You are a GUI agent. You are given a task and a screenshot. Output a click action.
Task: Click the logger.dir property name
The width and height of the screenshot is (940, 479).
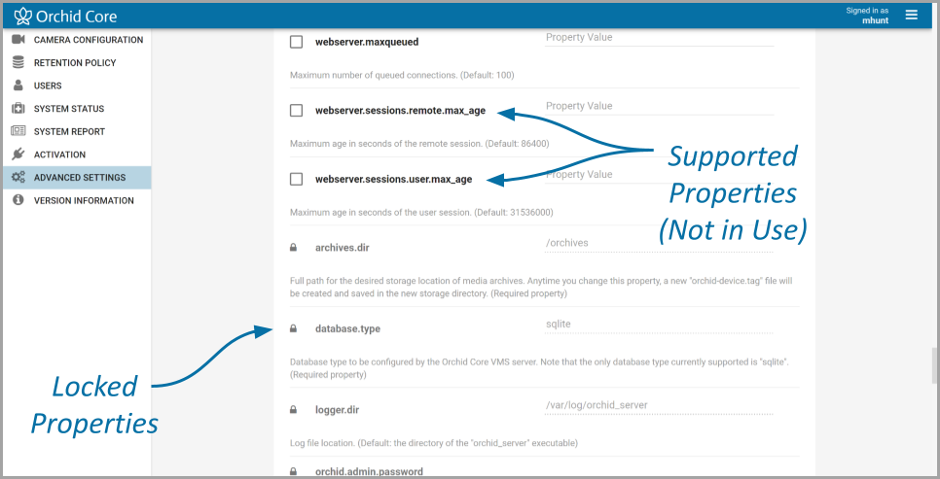point(338,410)
